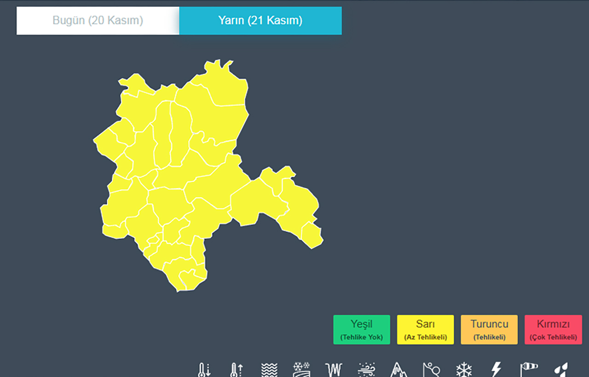Click the cold temperature thermometer icon

[x=203, y=370]
